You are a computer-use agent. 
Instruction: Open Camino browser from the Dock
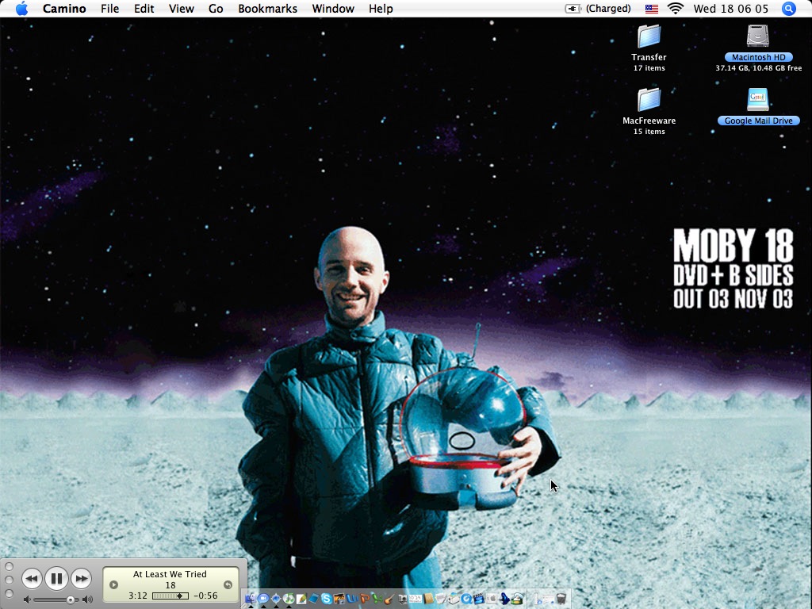click(x=276, y=599)
